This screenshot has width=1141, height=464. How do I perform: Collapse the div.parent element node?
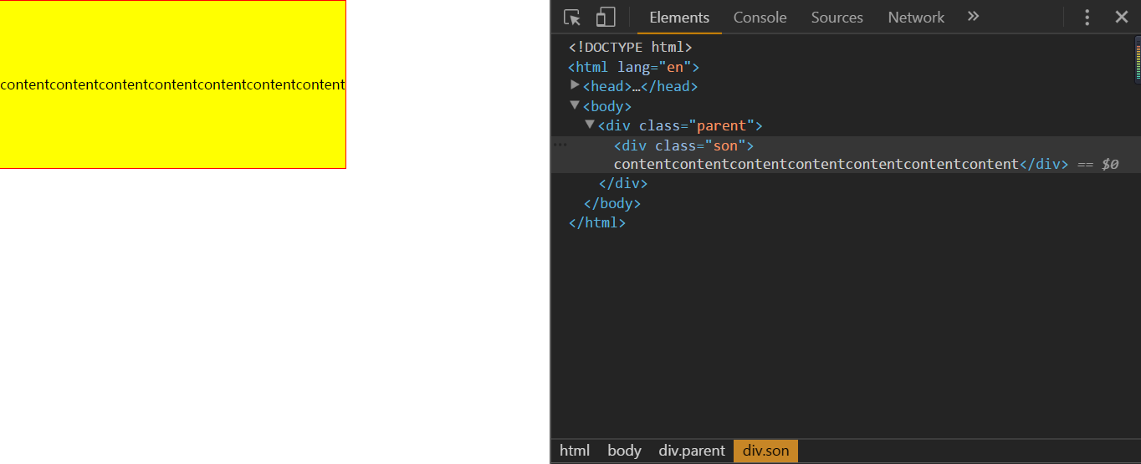[x=590, y=125]
